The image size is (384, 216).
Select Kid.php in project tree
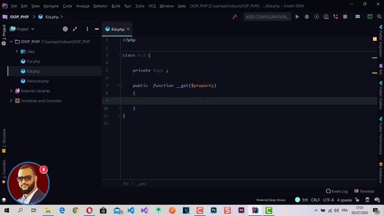click(33, 71)
